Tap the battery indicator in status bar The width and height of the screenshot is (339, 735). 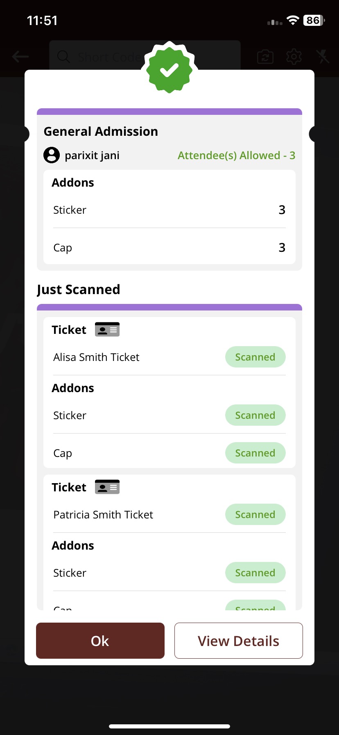point(314,20)
